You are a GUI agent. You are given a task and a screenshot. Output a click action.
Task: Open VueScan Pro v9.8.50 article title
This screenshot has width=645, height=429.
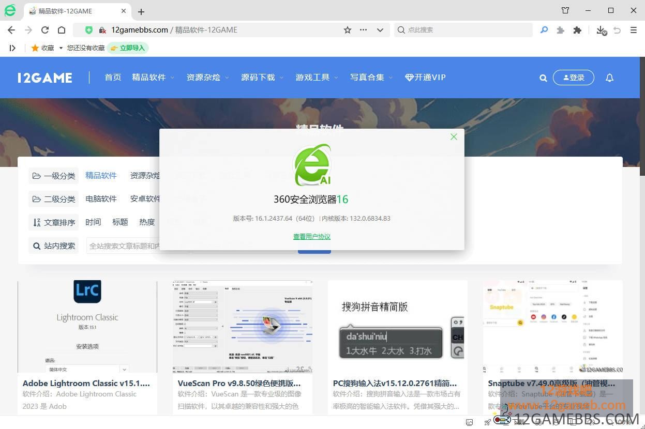[x=239, y=384]
